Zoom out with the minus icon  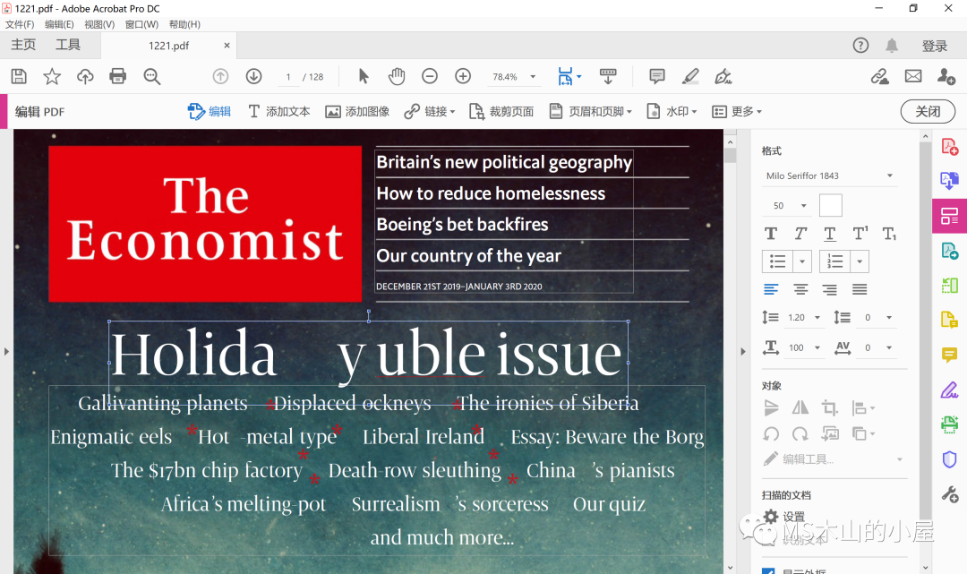pyautogui.click(x=430, y=76)
